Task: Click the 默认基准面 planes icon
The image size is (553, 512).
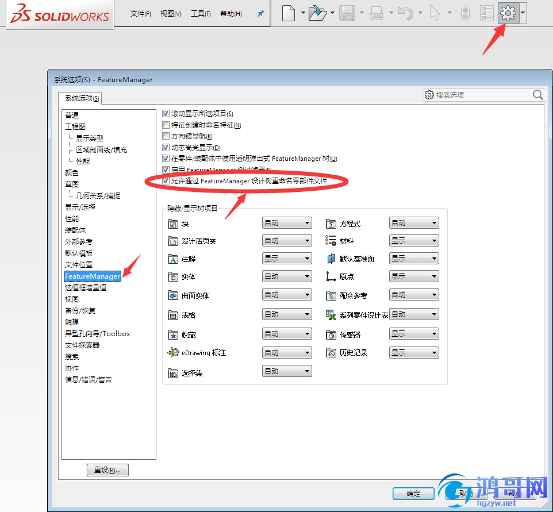Action: [x=331, y=259]
